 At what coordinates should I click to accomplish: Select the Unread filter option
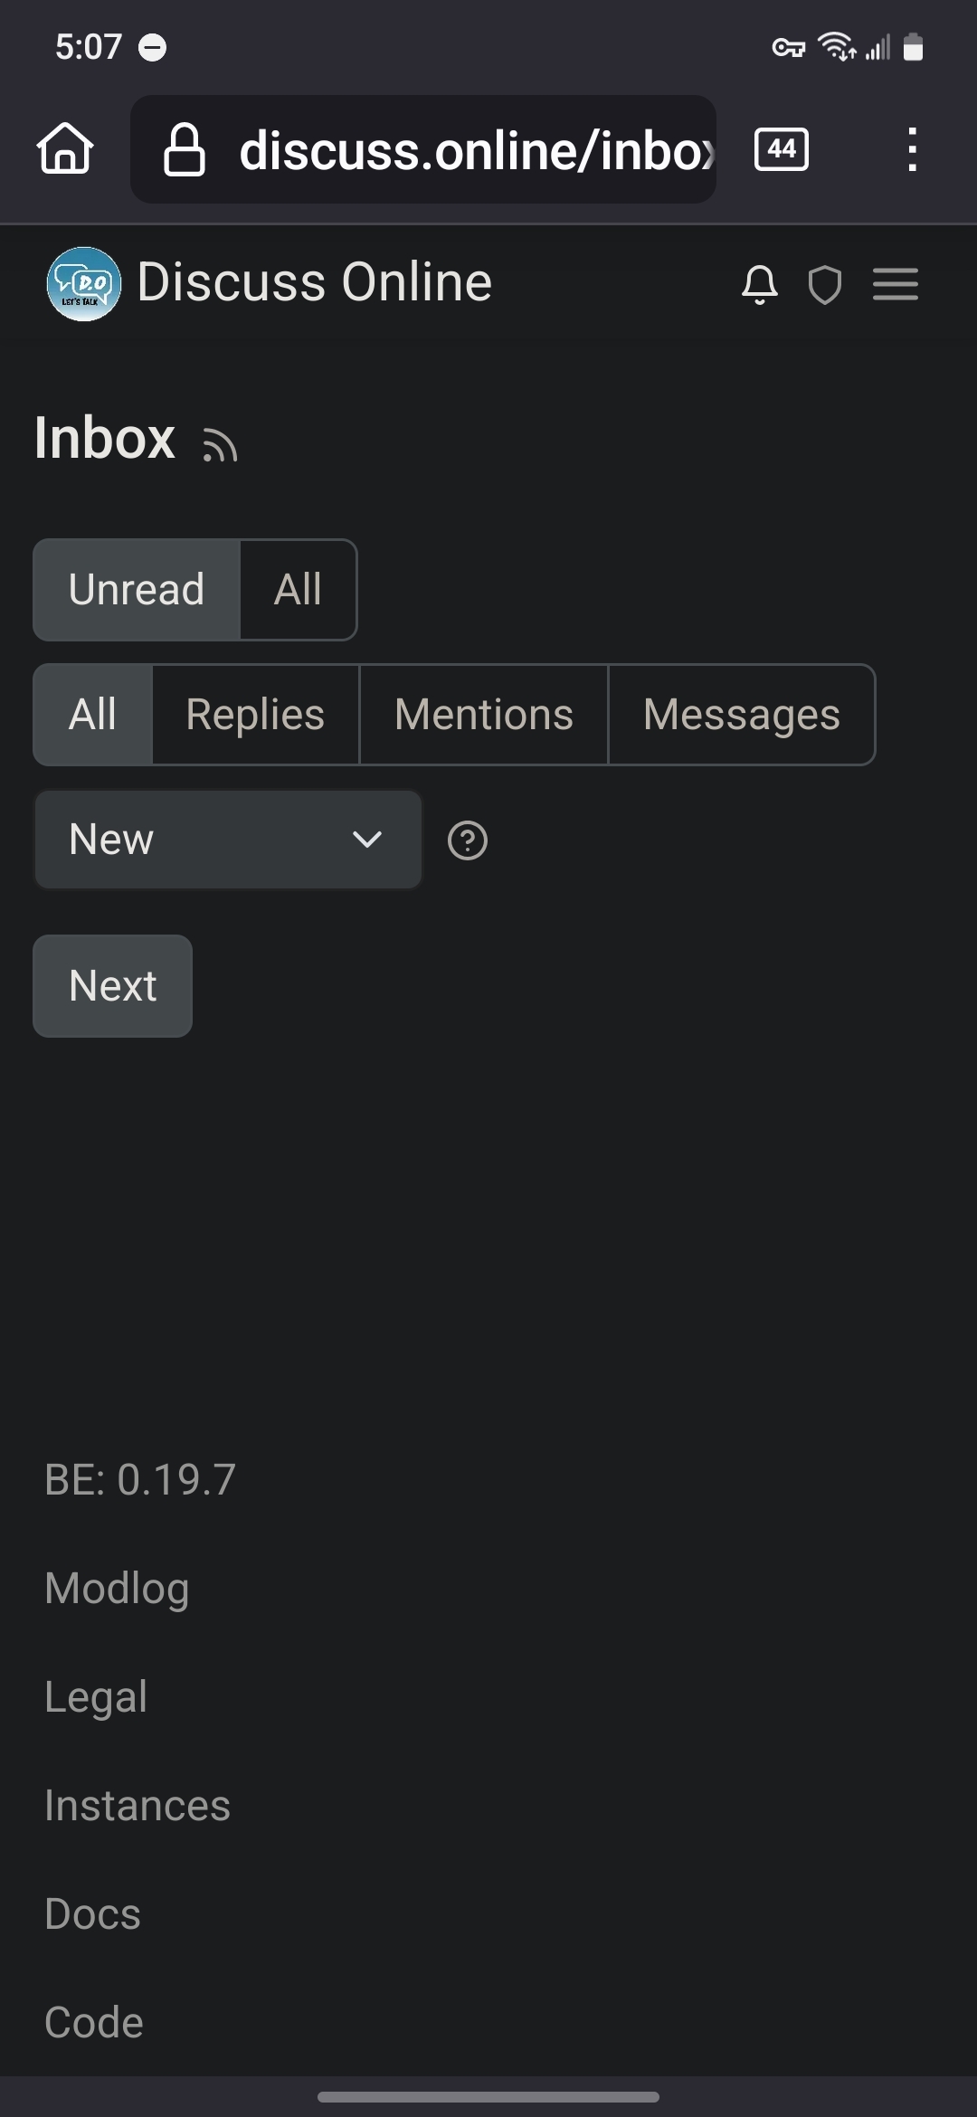pyautogui.click(x=137, y=590)
